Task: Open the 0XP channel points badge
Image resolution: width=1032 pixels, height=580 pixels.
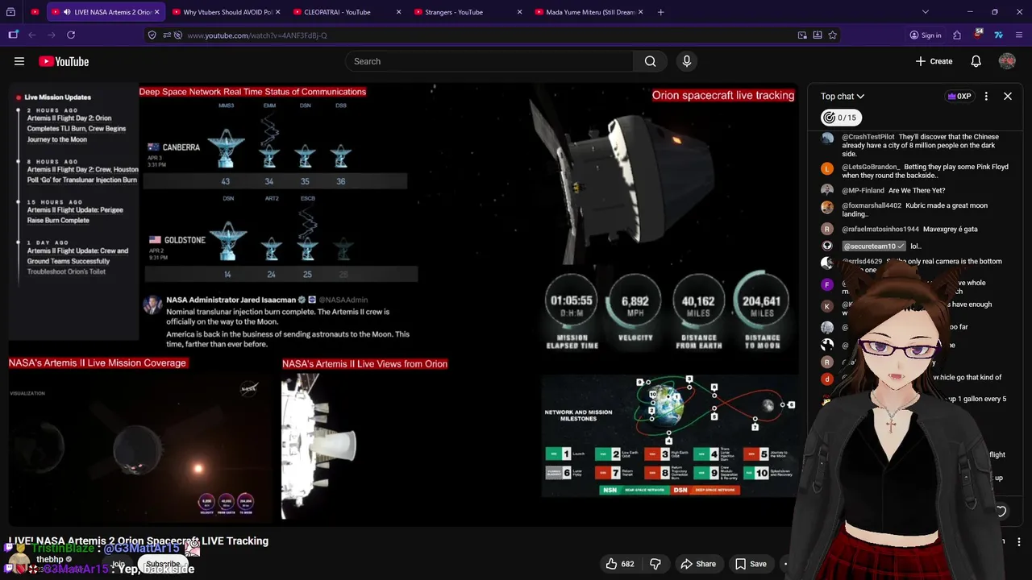Action: 959,96
